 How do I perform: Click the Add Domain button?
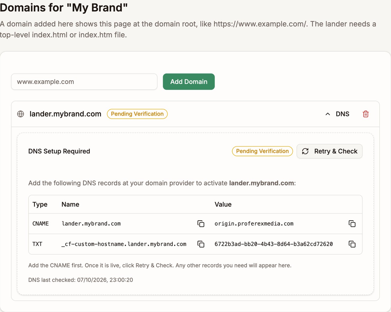click(189, 82)
